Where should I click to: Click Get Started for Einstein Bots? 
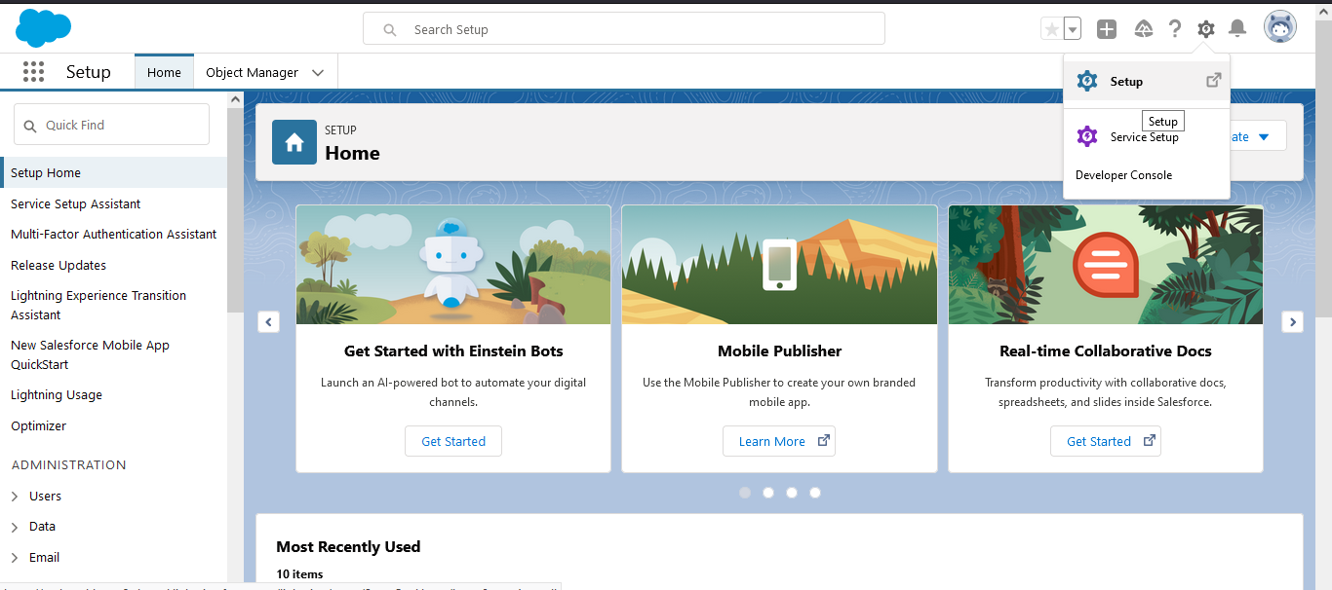453,441
